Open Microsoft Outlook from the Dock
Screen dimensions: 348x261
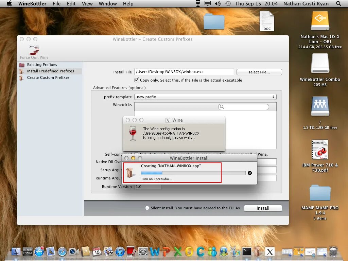coord(189,252)
